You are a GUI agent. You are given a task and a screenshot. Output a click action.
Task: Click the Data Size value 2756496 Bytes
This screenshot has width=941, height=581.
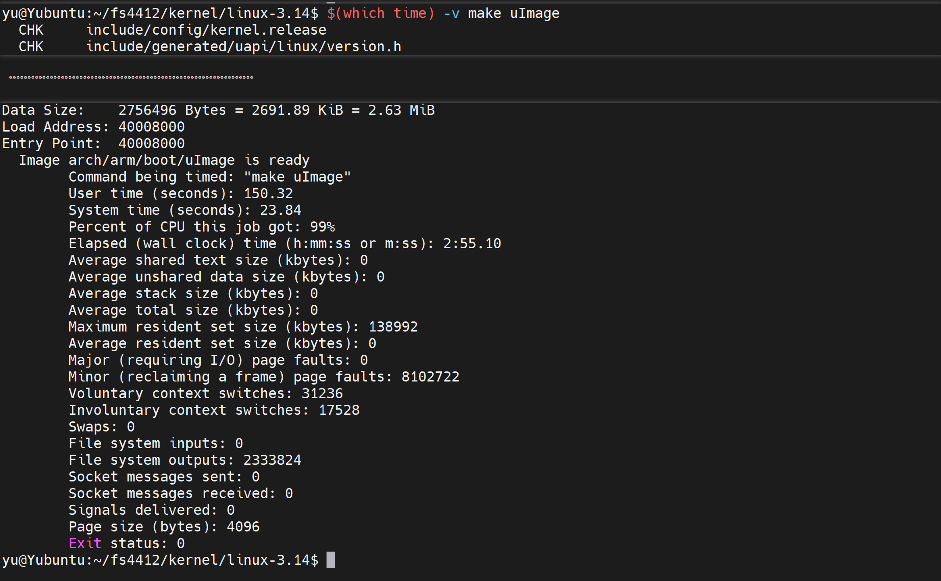point(172,110)
